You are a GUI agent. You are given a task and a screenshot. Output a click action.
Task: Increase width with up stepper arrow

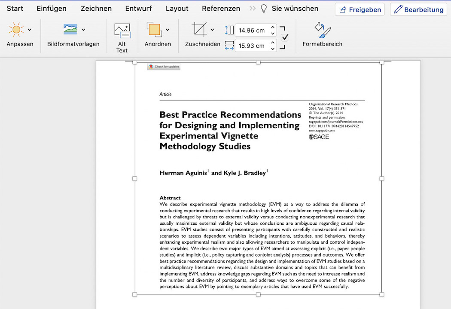point(273,43)
